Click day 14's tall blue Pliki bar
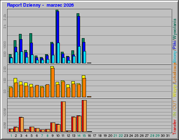 [x=79, y=31]
